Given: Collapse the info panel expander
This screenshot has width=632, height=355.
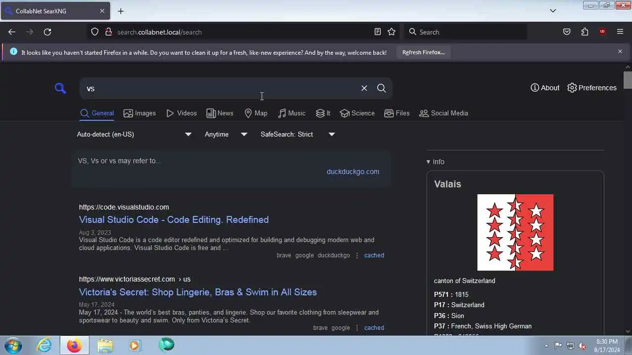Looking at the screenshot, I should (x=435, y=162).
